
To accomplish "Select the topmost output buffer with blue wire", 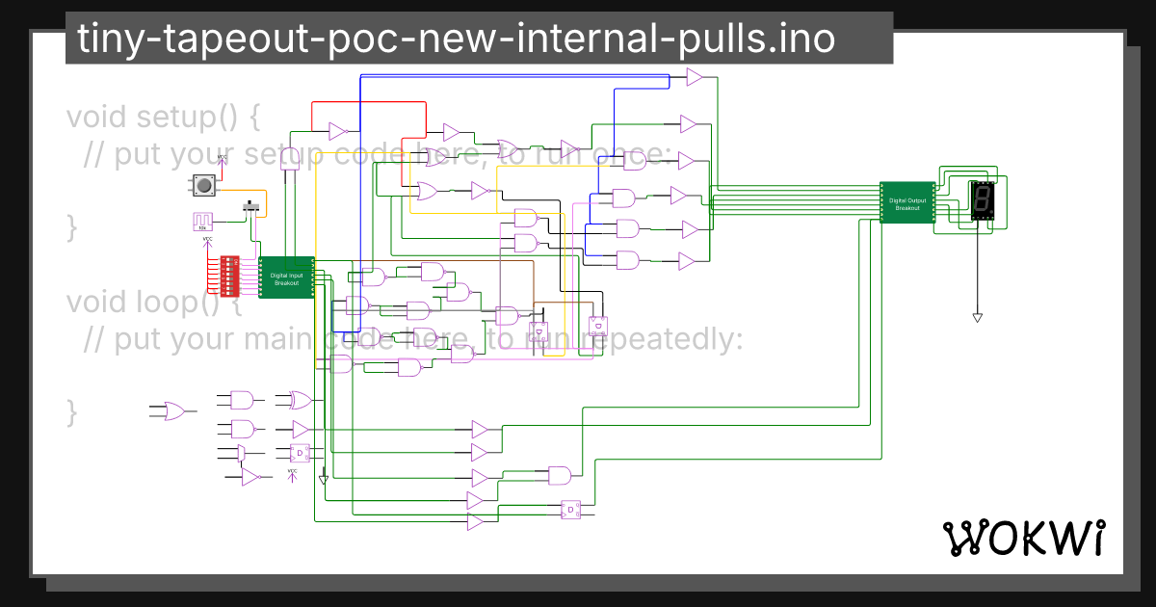I will (696, 77).
